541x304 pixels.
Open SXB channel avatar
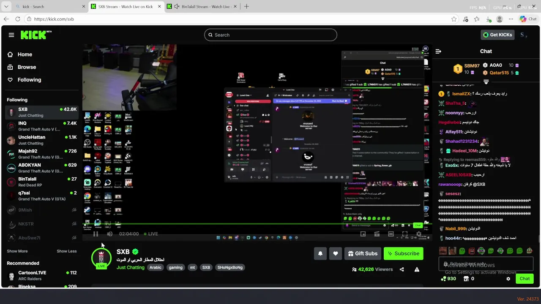point(101,258)
